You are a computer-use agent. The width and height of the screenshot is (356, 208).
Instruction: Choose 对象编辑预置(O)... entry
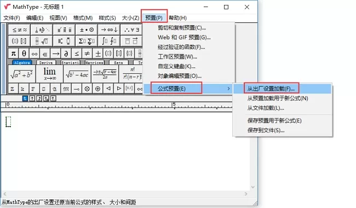(x=188, y=76)
